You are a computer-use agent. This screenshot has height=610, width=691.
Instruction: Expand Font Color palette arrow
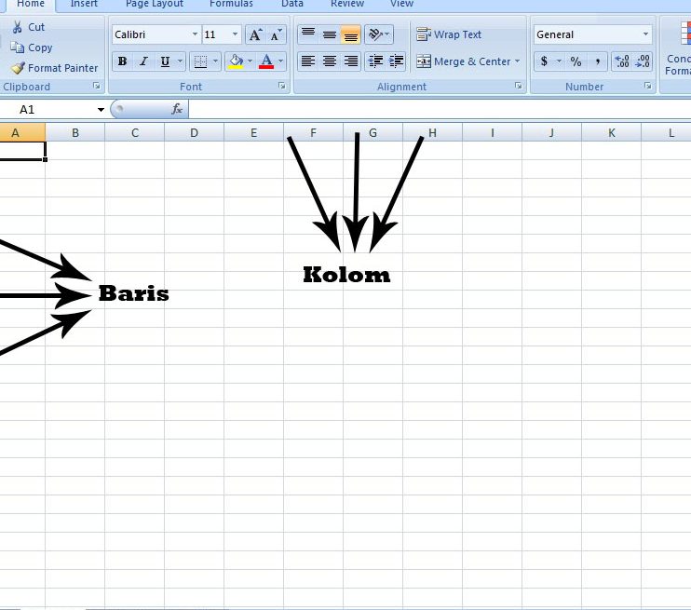280,61
